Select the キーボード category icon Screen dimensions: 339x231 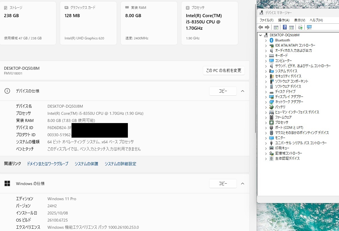point(271,55)
